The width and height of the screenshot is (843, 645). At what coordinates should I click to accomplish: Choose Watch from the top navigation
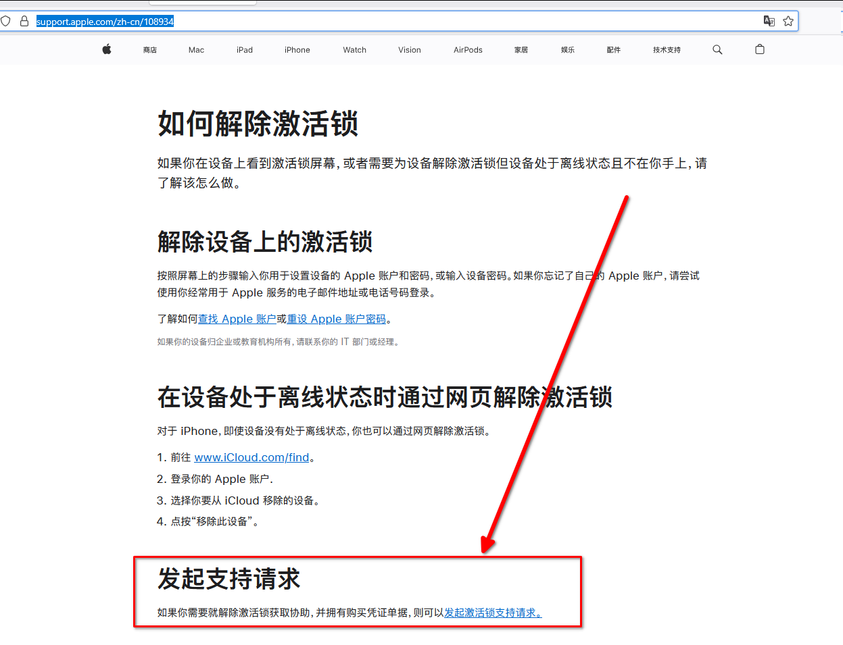[x=354, y=50]
